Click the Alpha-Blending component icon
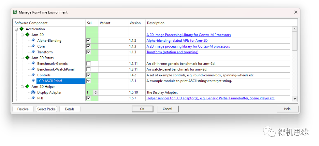Image resolution: width=319 pixels, height=146 pixels. (33, 41)
